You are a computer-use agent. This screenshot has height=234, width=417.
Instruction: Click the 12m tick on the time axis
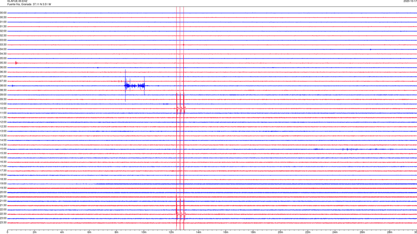tap(171, 232)
